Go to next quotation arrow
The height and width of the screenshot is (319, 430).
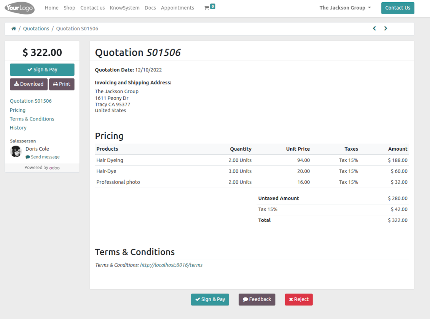pyautogui.click(x=385, y=29)
